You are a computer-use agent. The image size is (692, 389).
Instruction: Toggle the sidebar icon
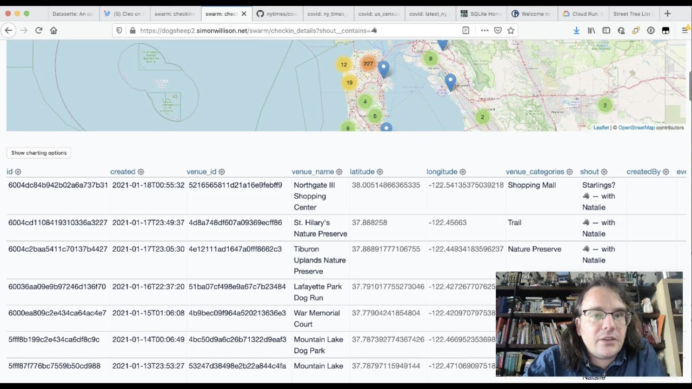pyautogui.click(x=606, y=31)
